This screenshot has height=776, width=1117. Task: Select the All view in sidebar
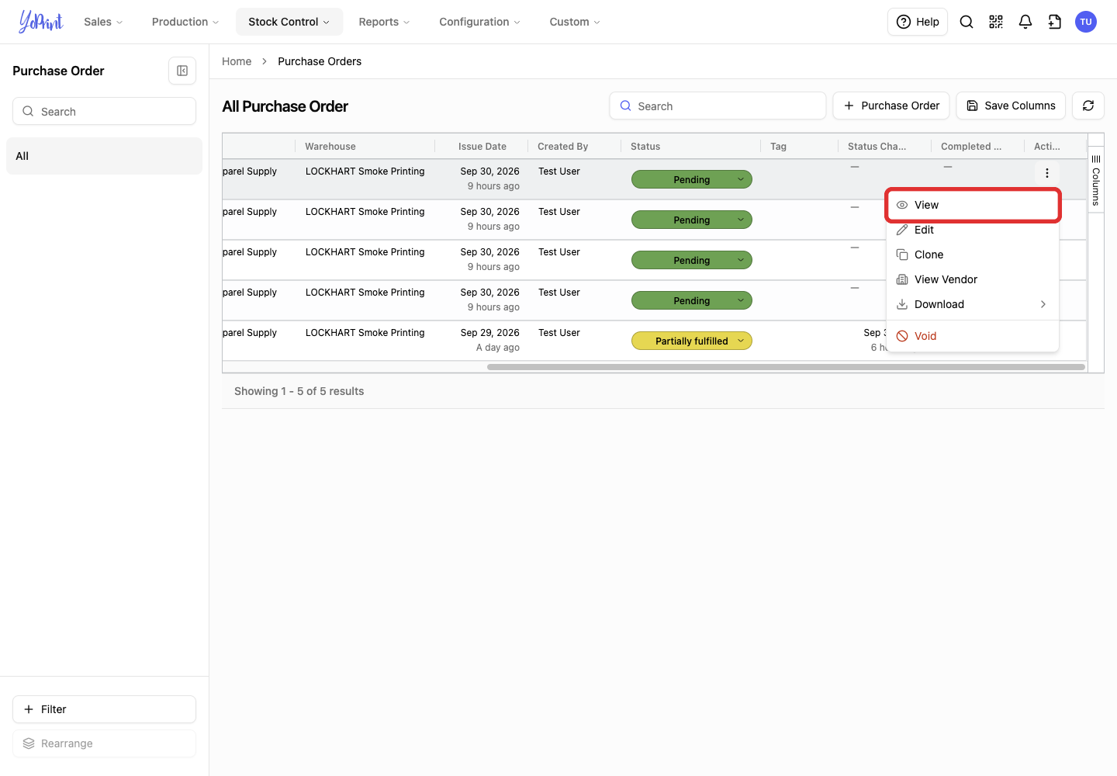pyautogui.click(x=104, y=156)
